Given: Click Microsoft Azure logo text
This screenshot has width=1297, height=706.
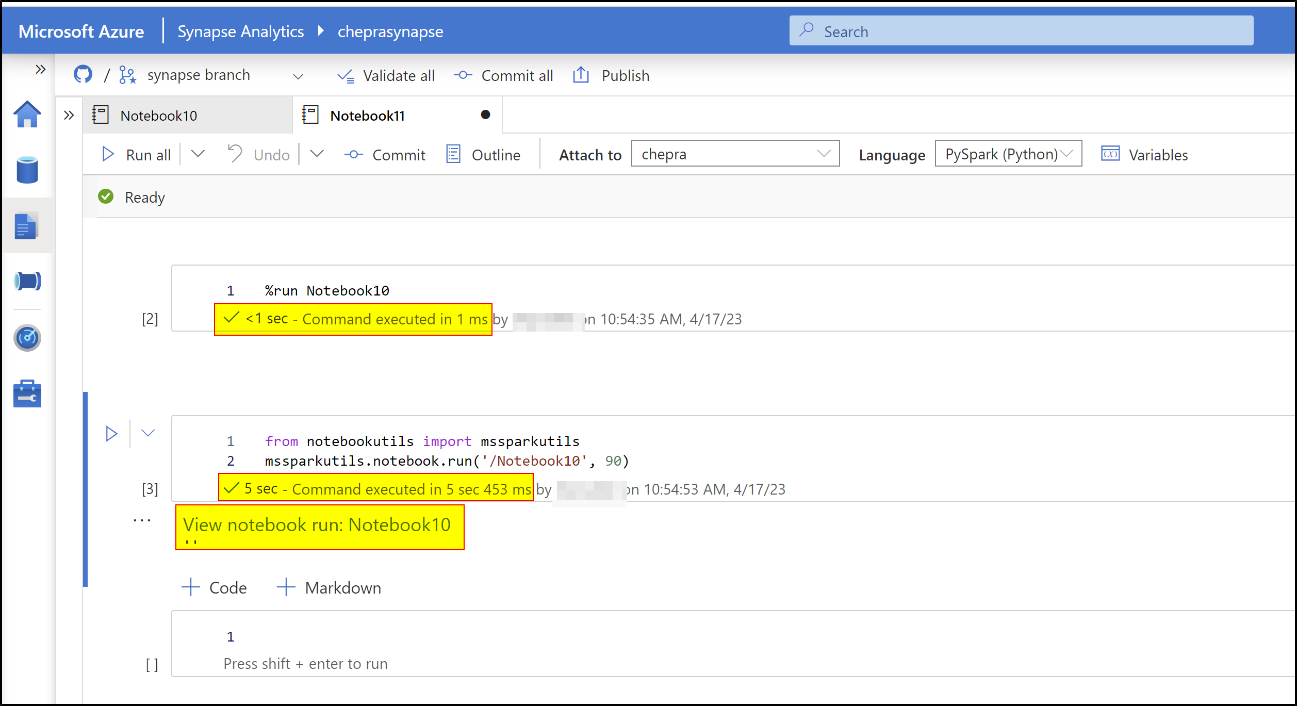Looking at the screenshot, I should [81, 31].
